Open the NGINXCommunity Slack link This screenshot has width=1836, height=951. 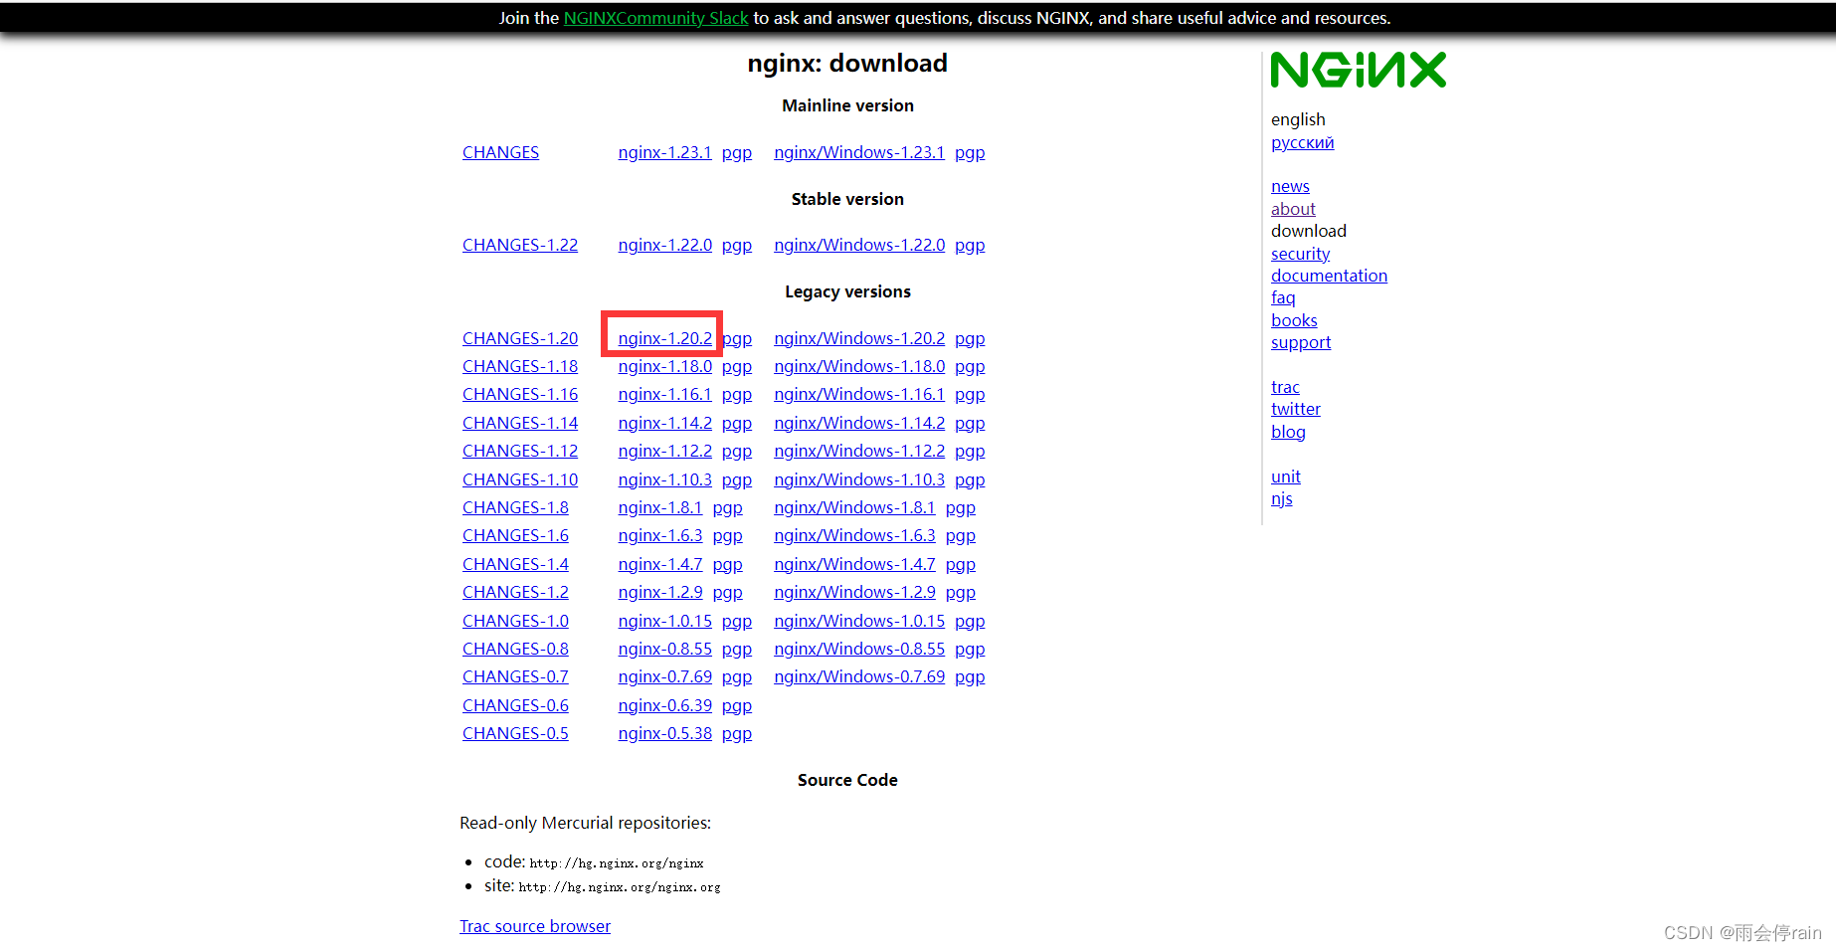[x=655, y=18]
